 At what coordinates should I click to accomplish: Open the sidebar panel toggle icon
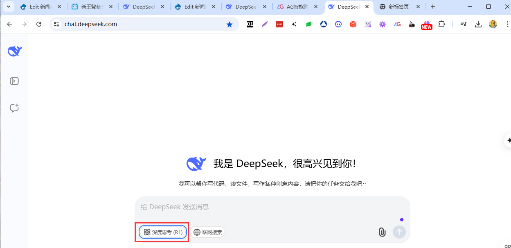pyautogui.click(x=14, y=81)
